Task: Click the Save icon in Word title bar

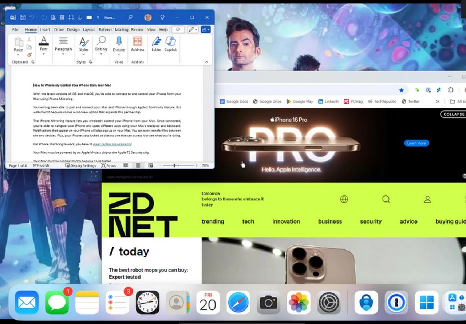Action: [23, 17]
